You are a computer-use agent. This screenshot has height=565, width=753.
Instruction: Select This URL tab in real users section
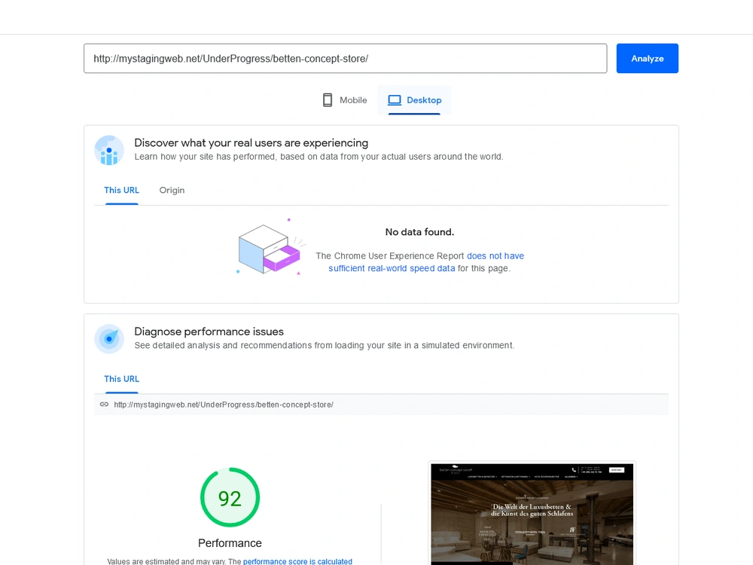pos(121,191)
